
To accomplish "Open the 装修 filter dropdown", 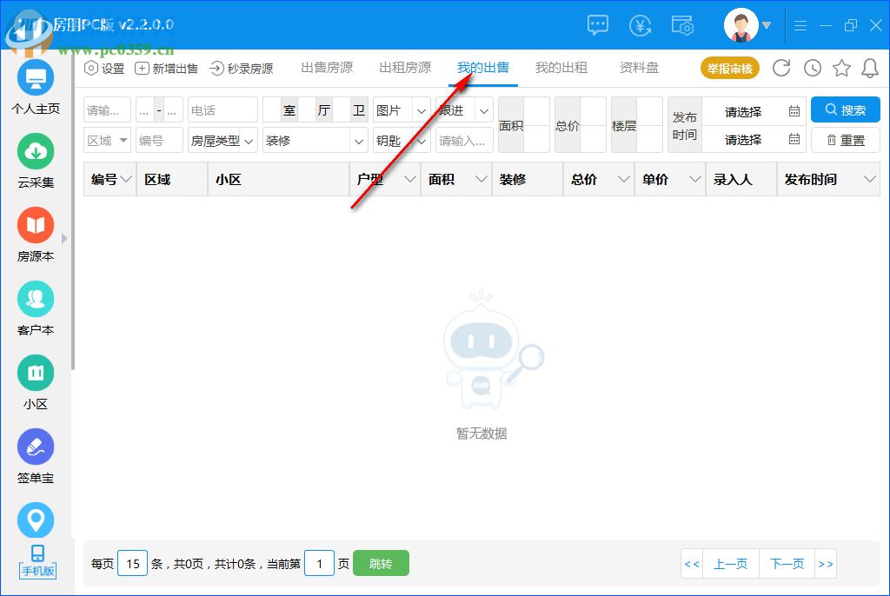I will click(315, 140).
